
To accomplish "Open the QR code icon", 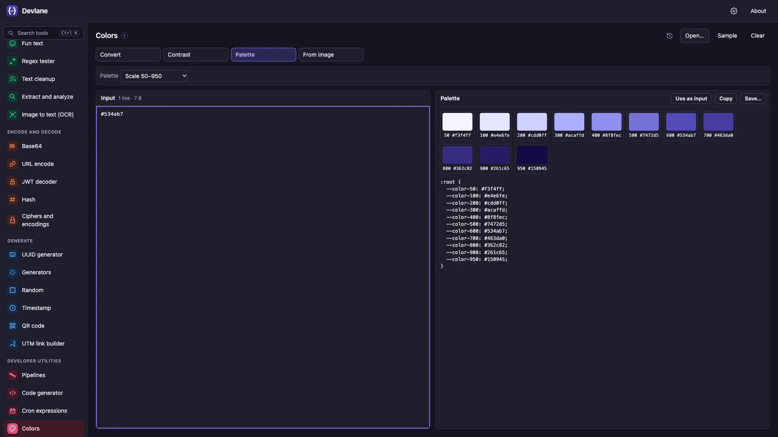I will click(x=13, y=326).
